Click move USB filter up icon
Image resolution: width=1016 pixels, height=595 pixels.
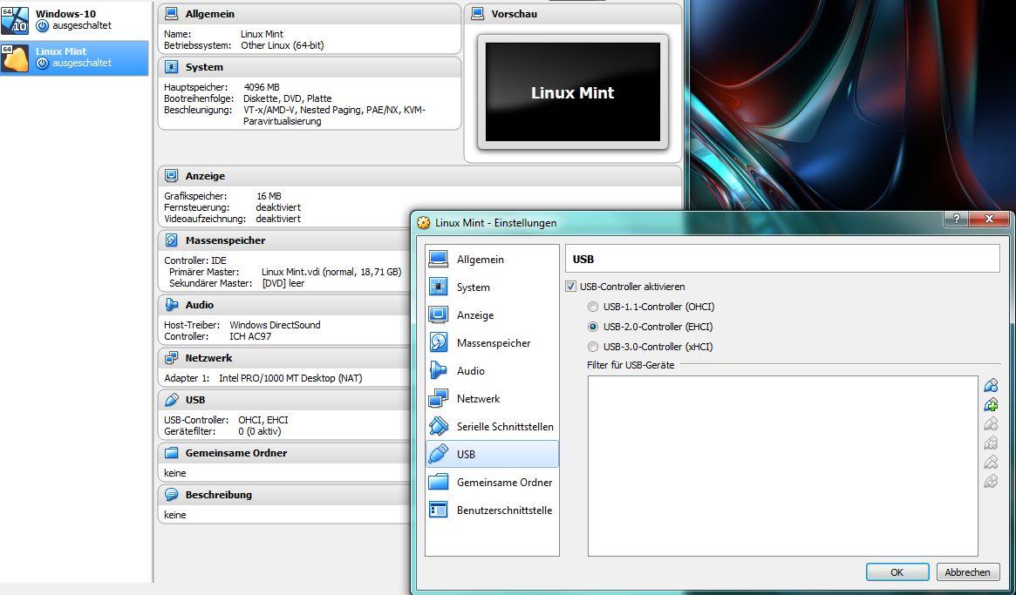[991, 462]
